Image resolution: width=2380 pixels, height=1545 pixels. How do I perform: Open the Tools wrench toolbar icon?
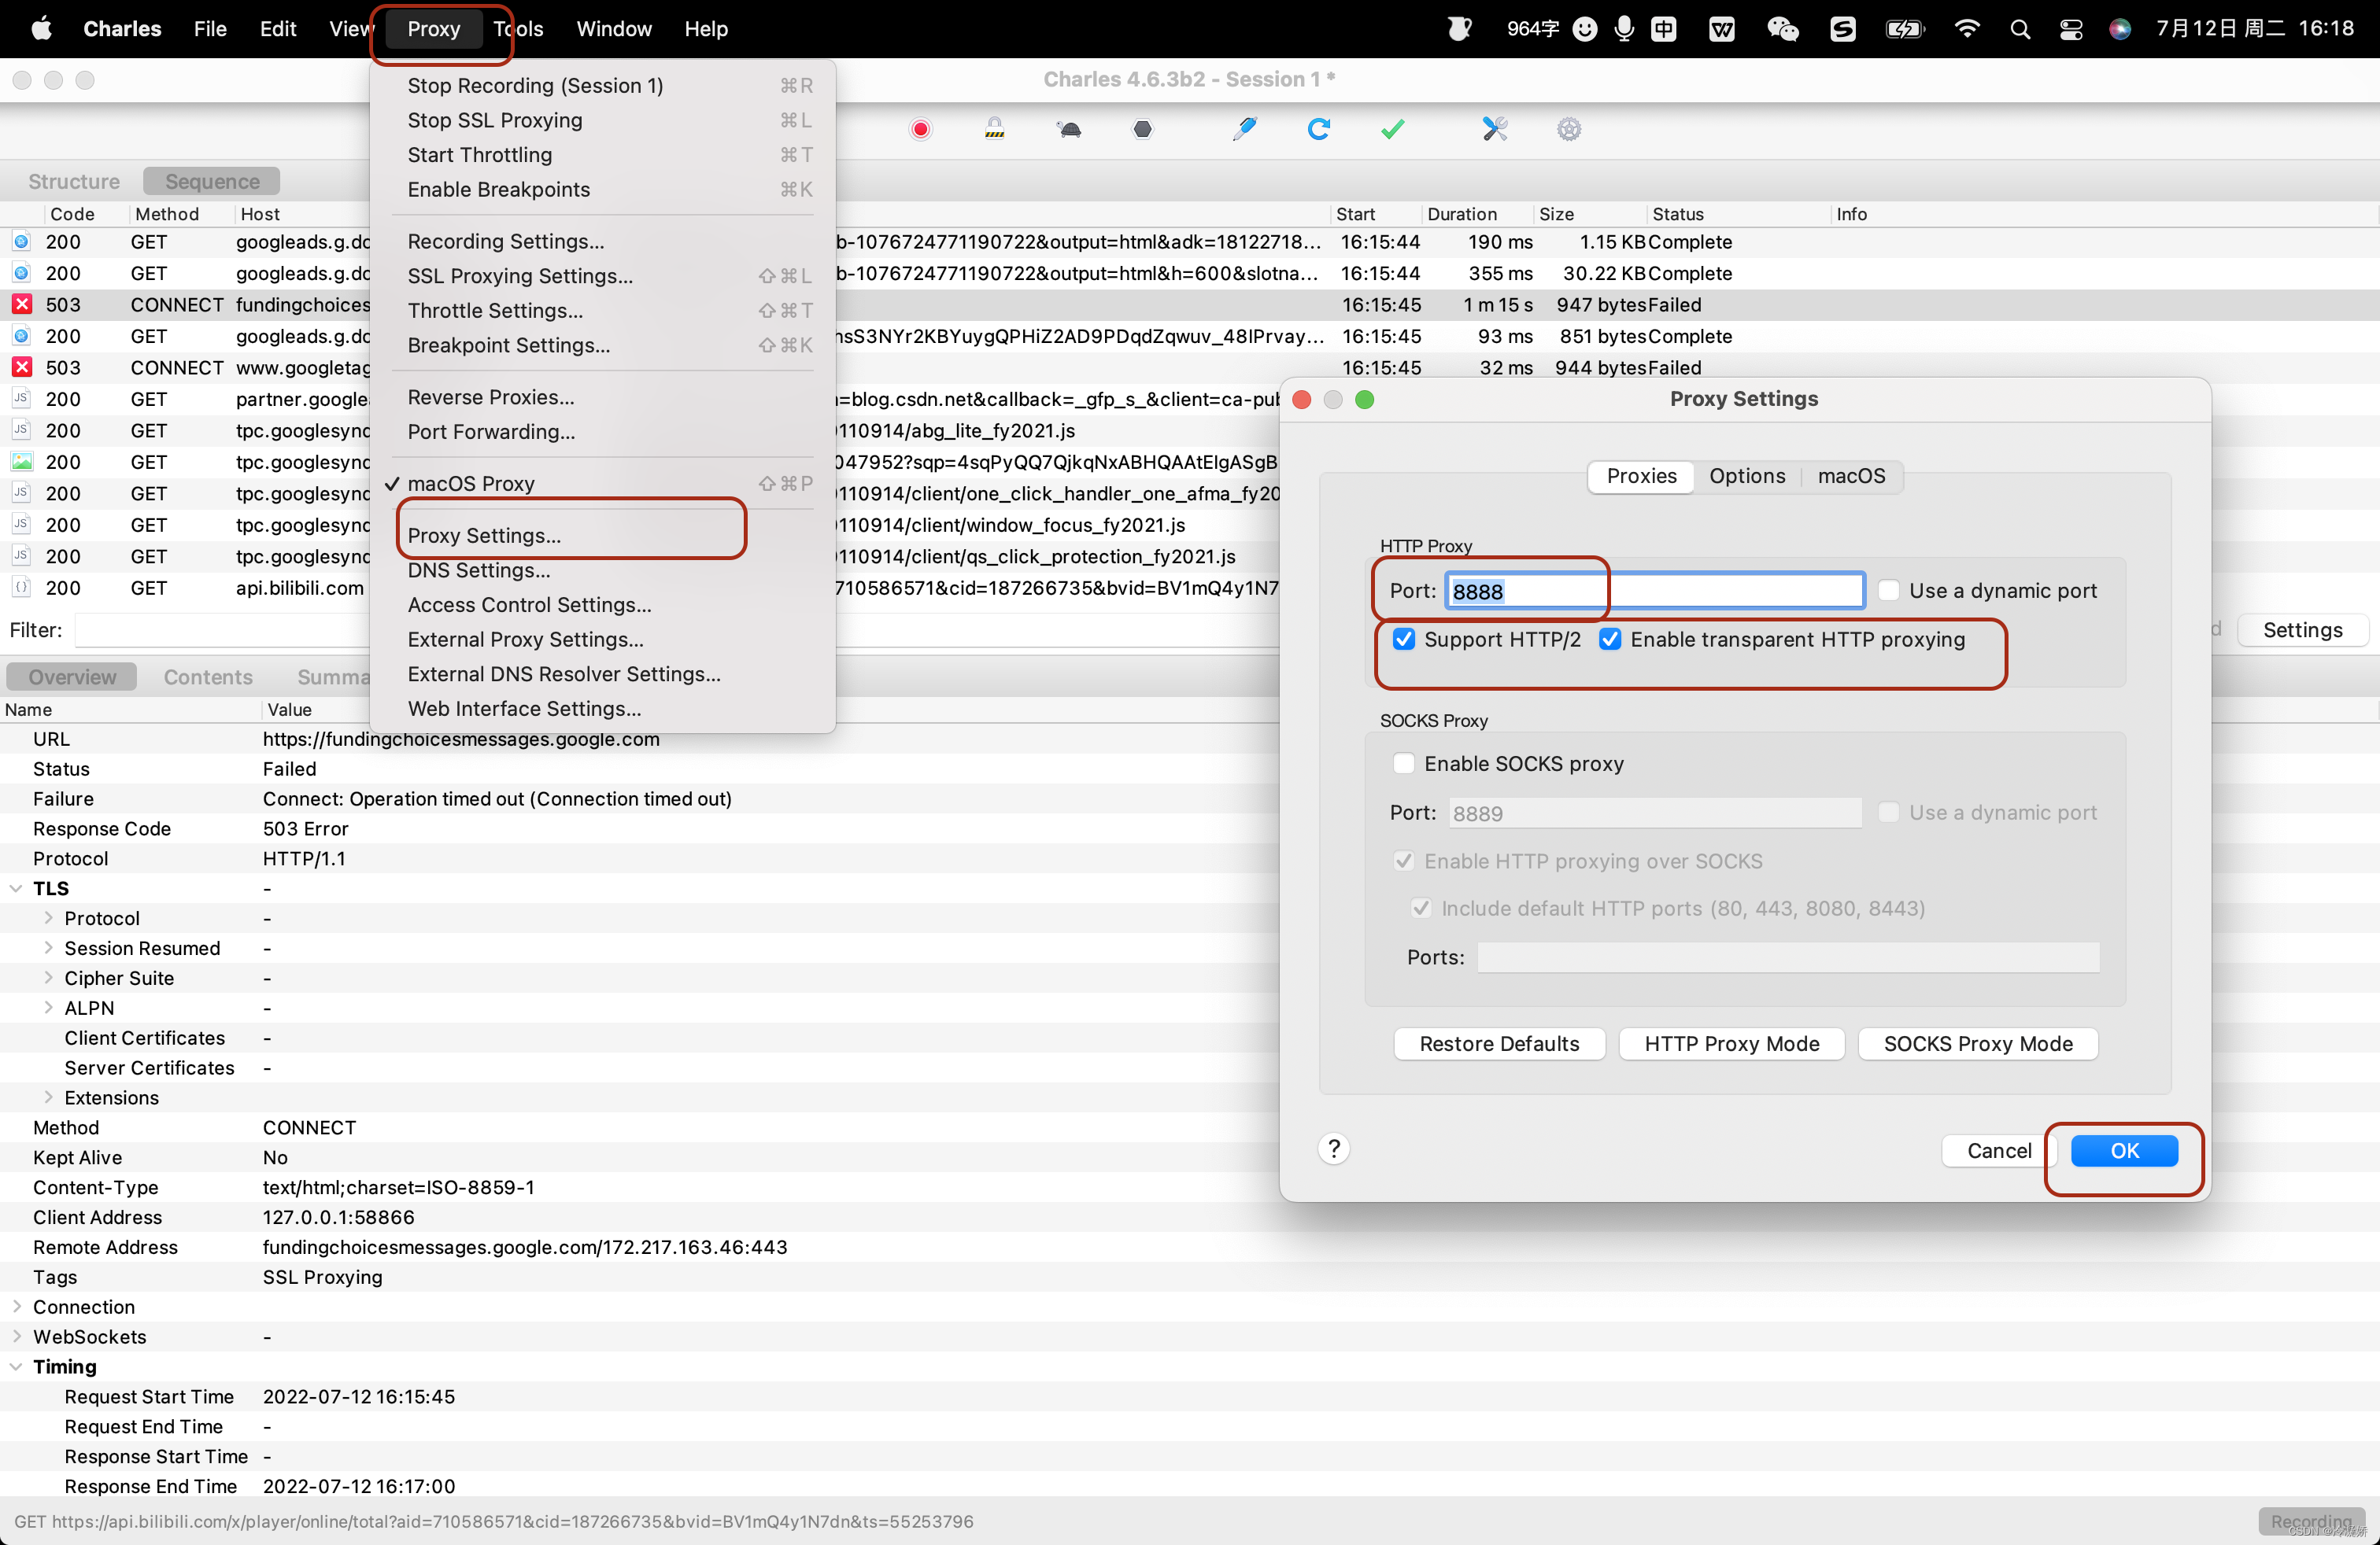pyautogui.click(x=1495, y=129)
